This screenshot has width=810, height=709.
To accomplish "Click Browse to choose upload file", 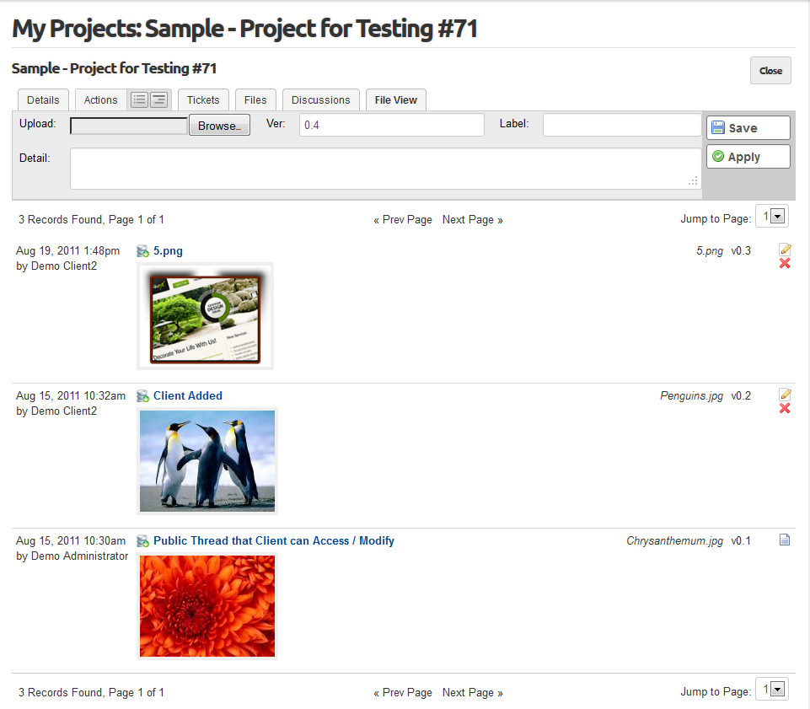I will click(219, 126).
